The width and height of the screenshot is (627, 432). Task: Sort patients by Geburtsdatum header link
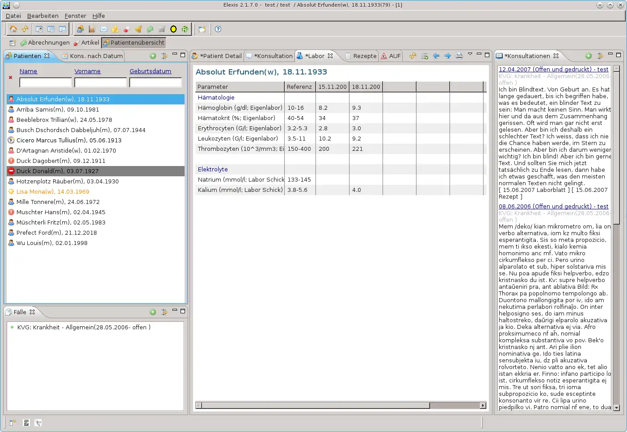(x=150, y=71)
